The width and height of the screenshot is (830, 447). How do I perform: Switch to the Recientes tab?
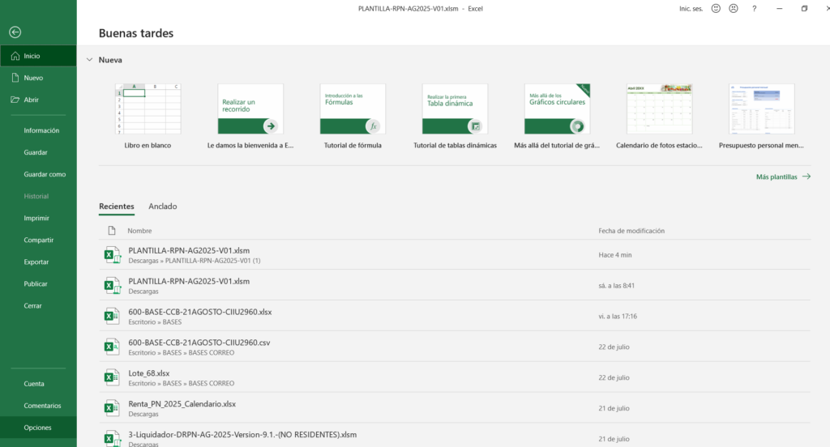pos(117,206)
